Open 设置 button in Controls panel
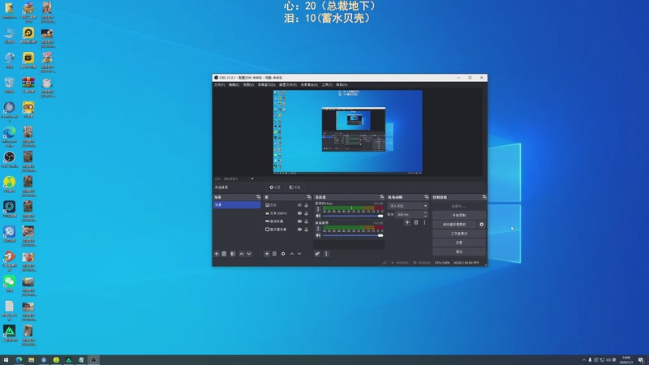This screenshot has height=365, width=649. 458,243
